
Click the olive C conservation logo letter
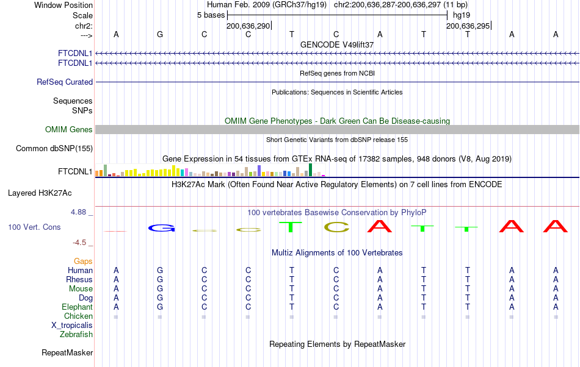[x=336, y=227]
